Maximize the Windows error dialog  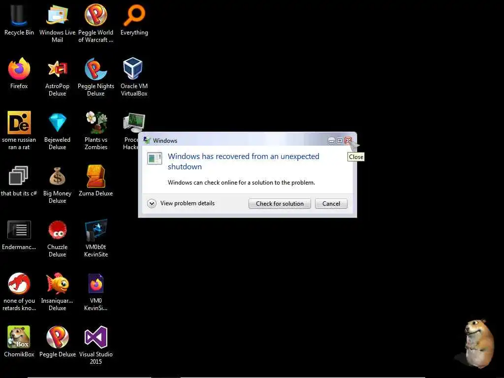click(x=340, y=140)
